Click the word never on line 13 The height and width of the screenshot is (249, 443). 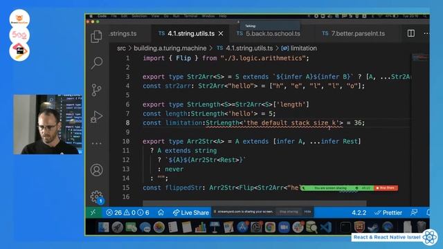pos(174,169)
